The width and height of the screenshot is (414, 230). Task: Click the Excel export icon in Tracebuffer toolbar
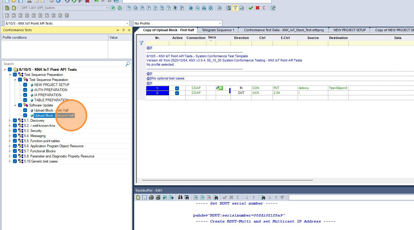[x=138, y=197]
